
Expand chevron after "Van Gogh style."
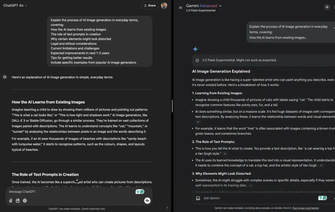coord(225,154)
